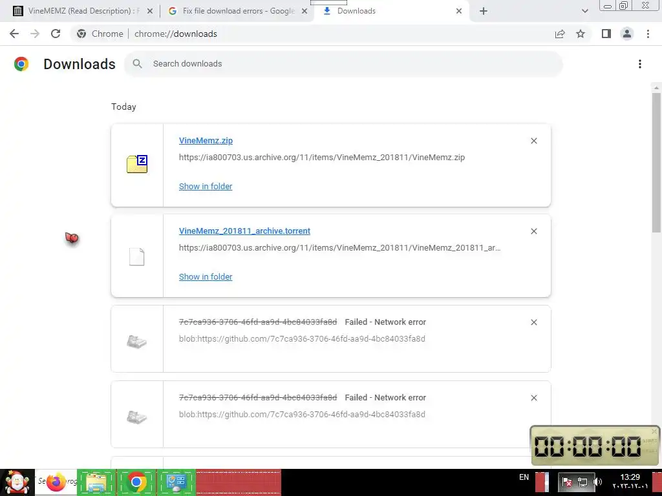Screen dimensions: 662x496
Task: Open the Downloads page more actions menu
Action: tap(640, 64)
